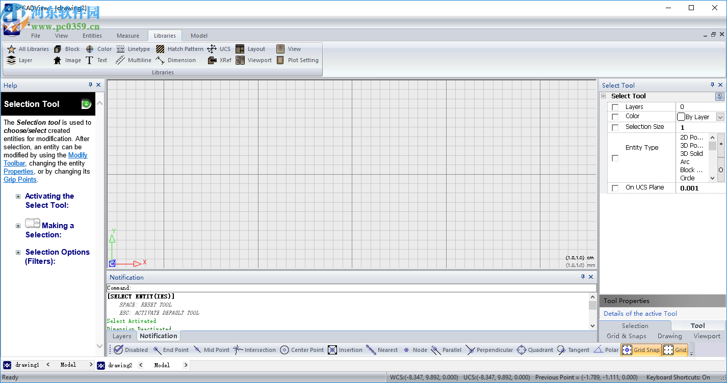Screen dimensions: 727x383
Task: Open the Dimension library icon
Action: coord(160,60)
